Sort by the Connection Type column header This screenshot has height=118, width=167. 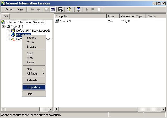(x=133, y=16)
